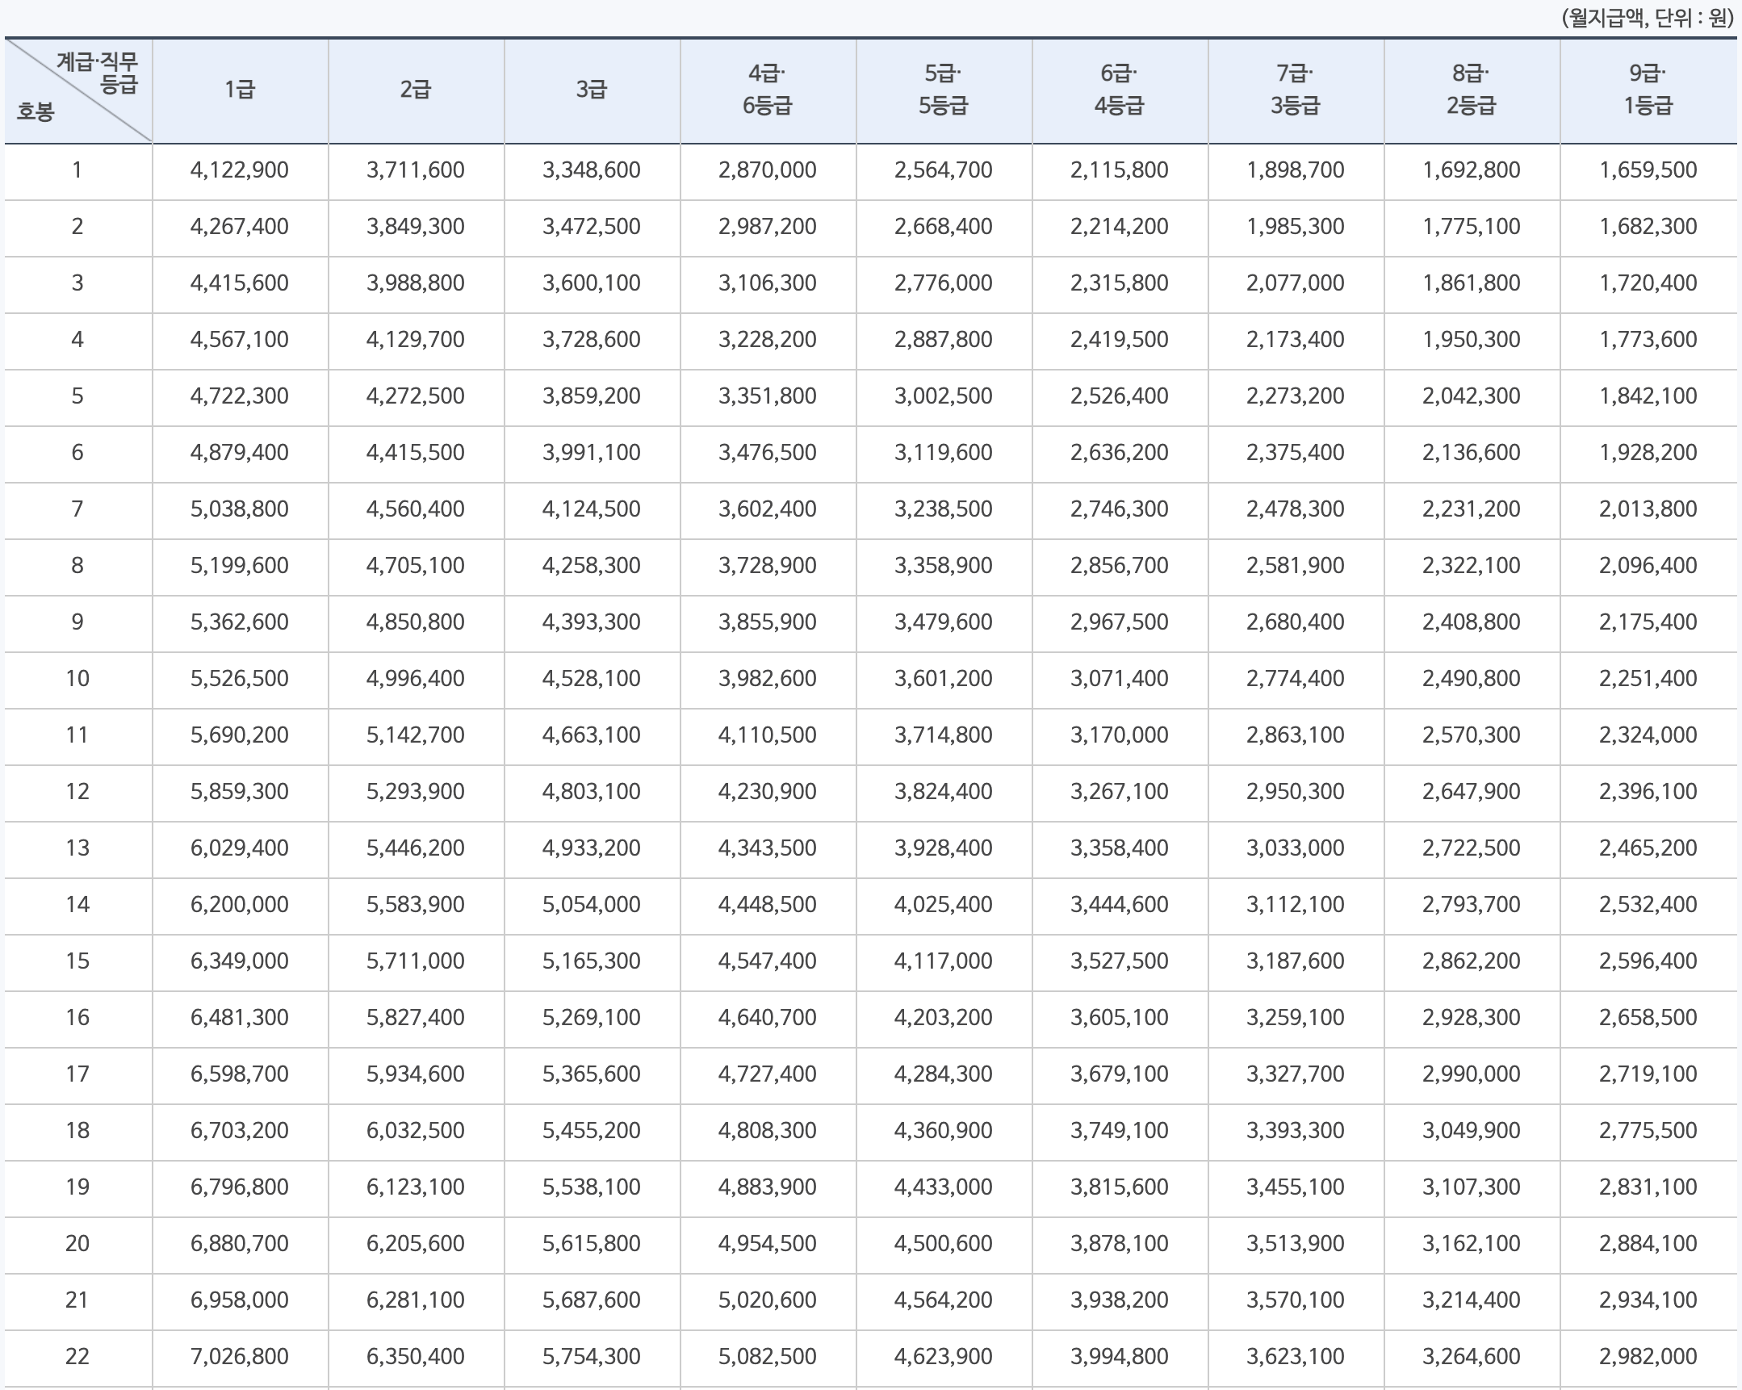The height and width of the screenshot is (1390, 1742).
Task: Click the 2급 column header
Action: 415,90
